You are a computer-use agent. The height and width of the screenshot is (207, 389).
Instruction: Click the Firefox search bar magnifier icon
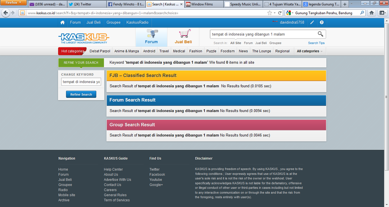(362, 13)
